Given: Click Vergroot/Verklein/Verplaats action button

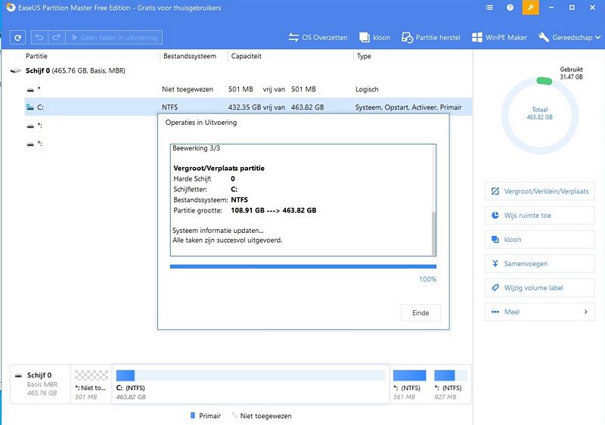Looking at the screenshot, I should 539,191.
